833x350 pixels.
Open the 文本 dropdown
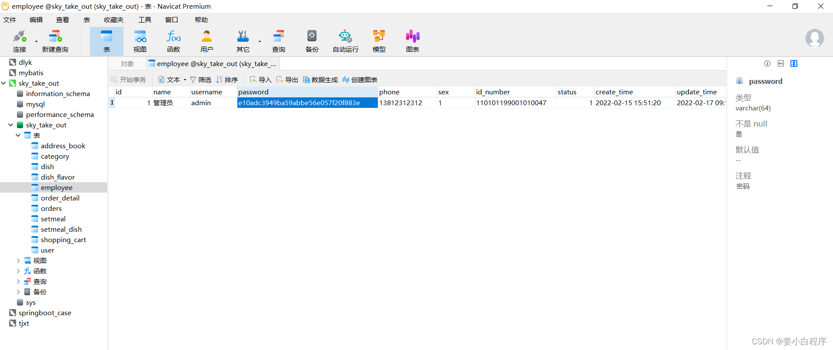173,80
